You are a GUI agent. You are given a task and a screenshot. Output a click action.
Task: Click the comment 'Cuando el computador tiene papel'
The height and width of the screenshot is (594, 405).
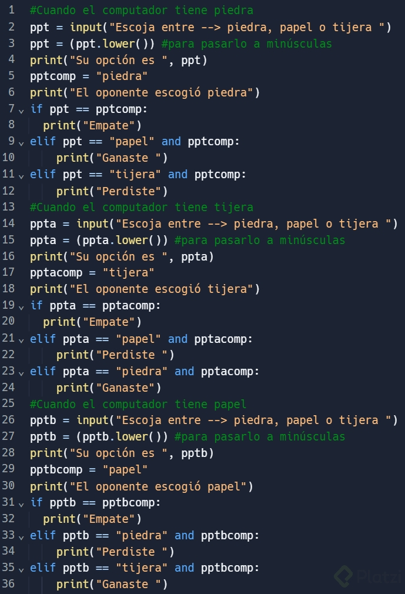(138, 404)
